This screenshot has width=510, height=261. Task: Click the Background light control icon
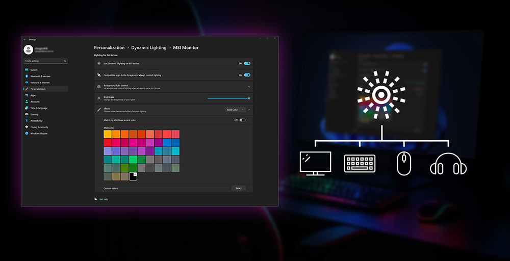click(99, 87)
